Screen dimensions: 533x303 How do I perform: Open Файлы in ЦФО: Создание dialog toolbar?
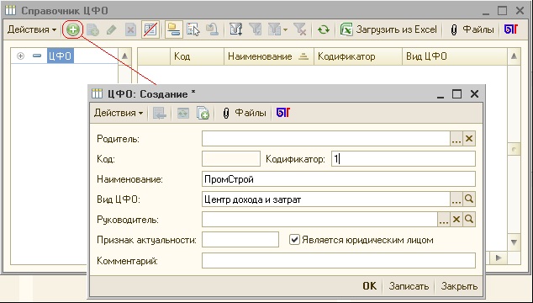click(x=245, y=113)
